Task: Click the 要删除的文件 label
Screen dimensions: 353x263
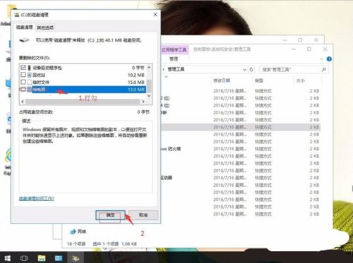Action: [35, 58]
